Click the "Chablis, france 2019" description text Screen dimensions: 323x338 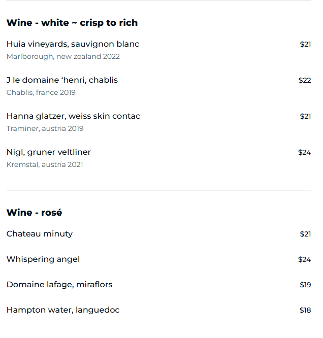click(41, 92)
